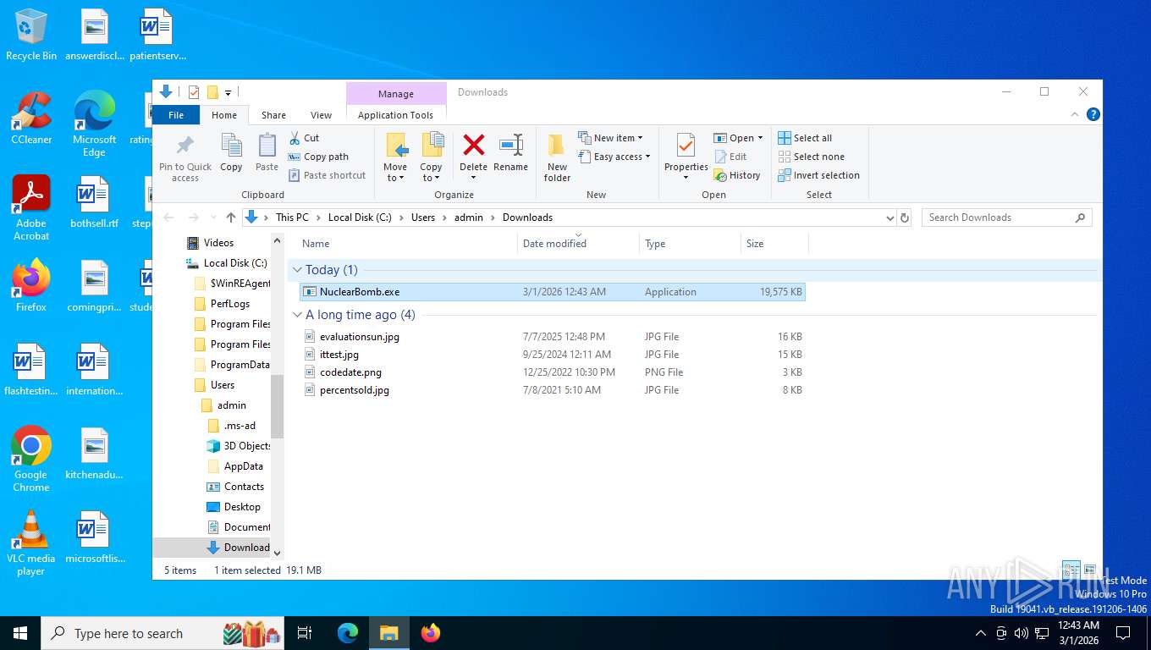1151x650 pixels.
Task: Open the Application Tools tab
Action: [395, 115]
